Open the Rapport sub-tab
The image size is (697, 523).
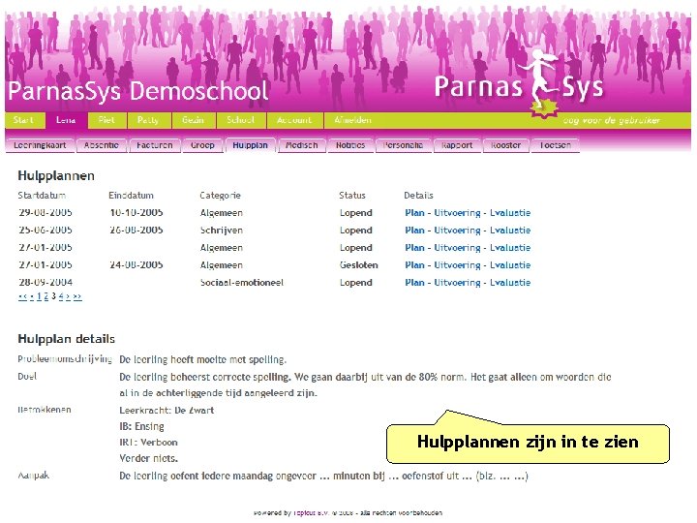(x=457, y=145)
